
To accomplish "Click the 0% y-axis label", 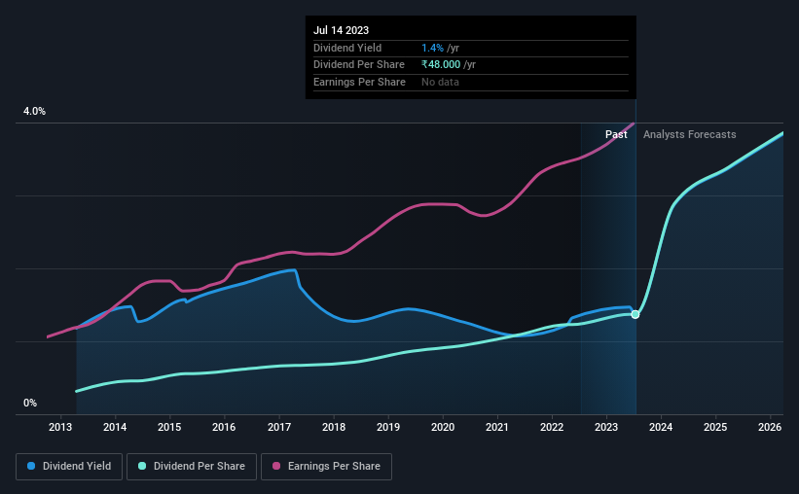I will point(30,403).
